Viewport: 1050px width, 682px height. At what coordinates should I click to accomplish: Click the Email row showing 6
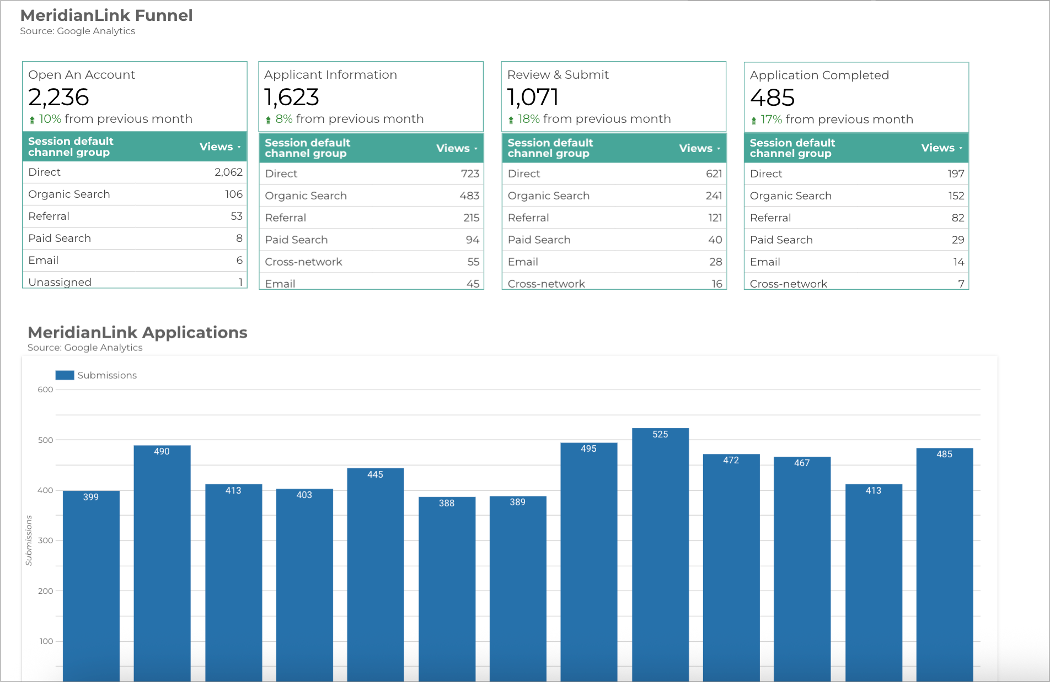135,261
